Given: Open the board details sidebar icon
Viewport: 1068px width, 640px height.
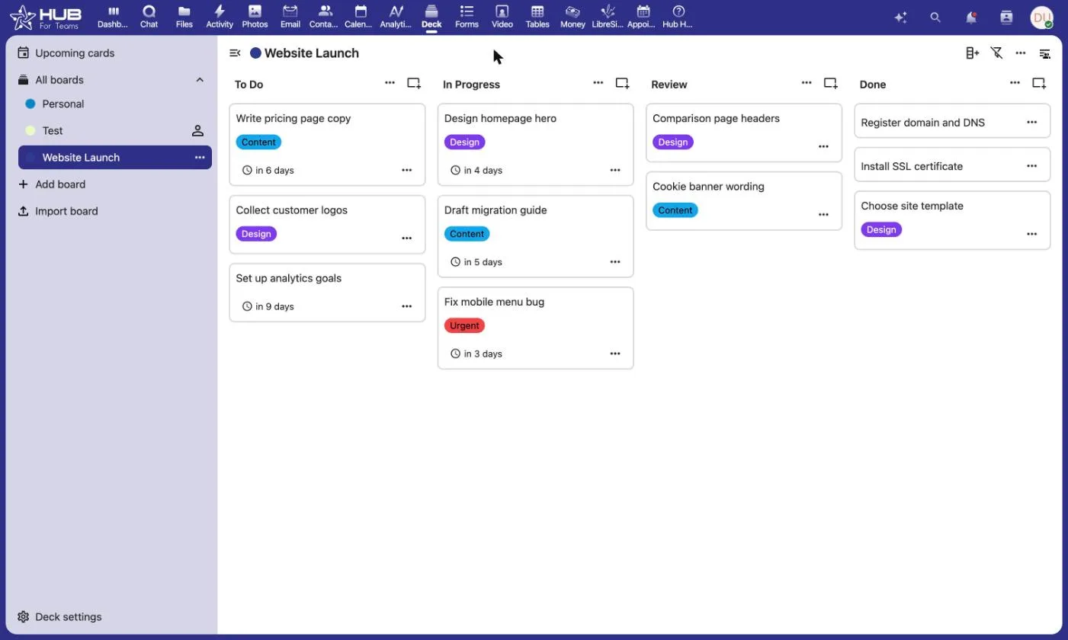Looking at the screenshot, I should pyautogui.click(x=1045, y=53).
